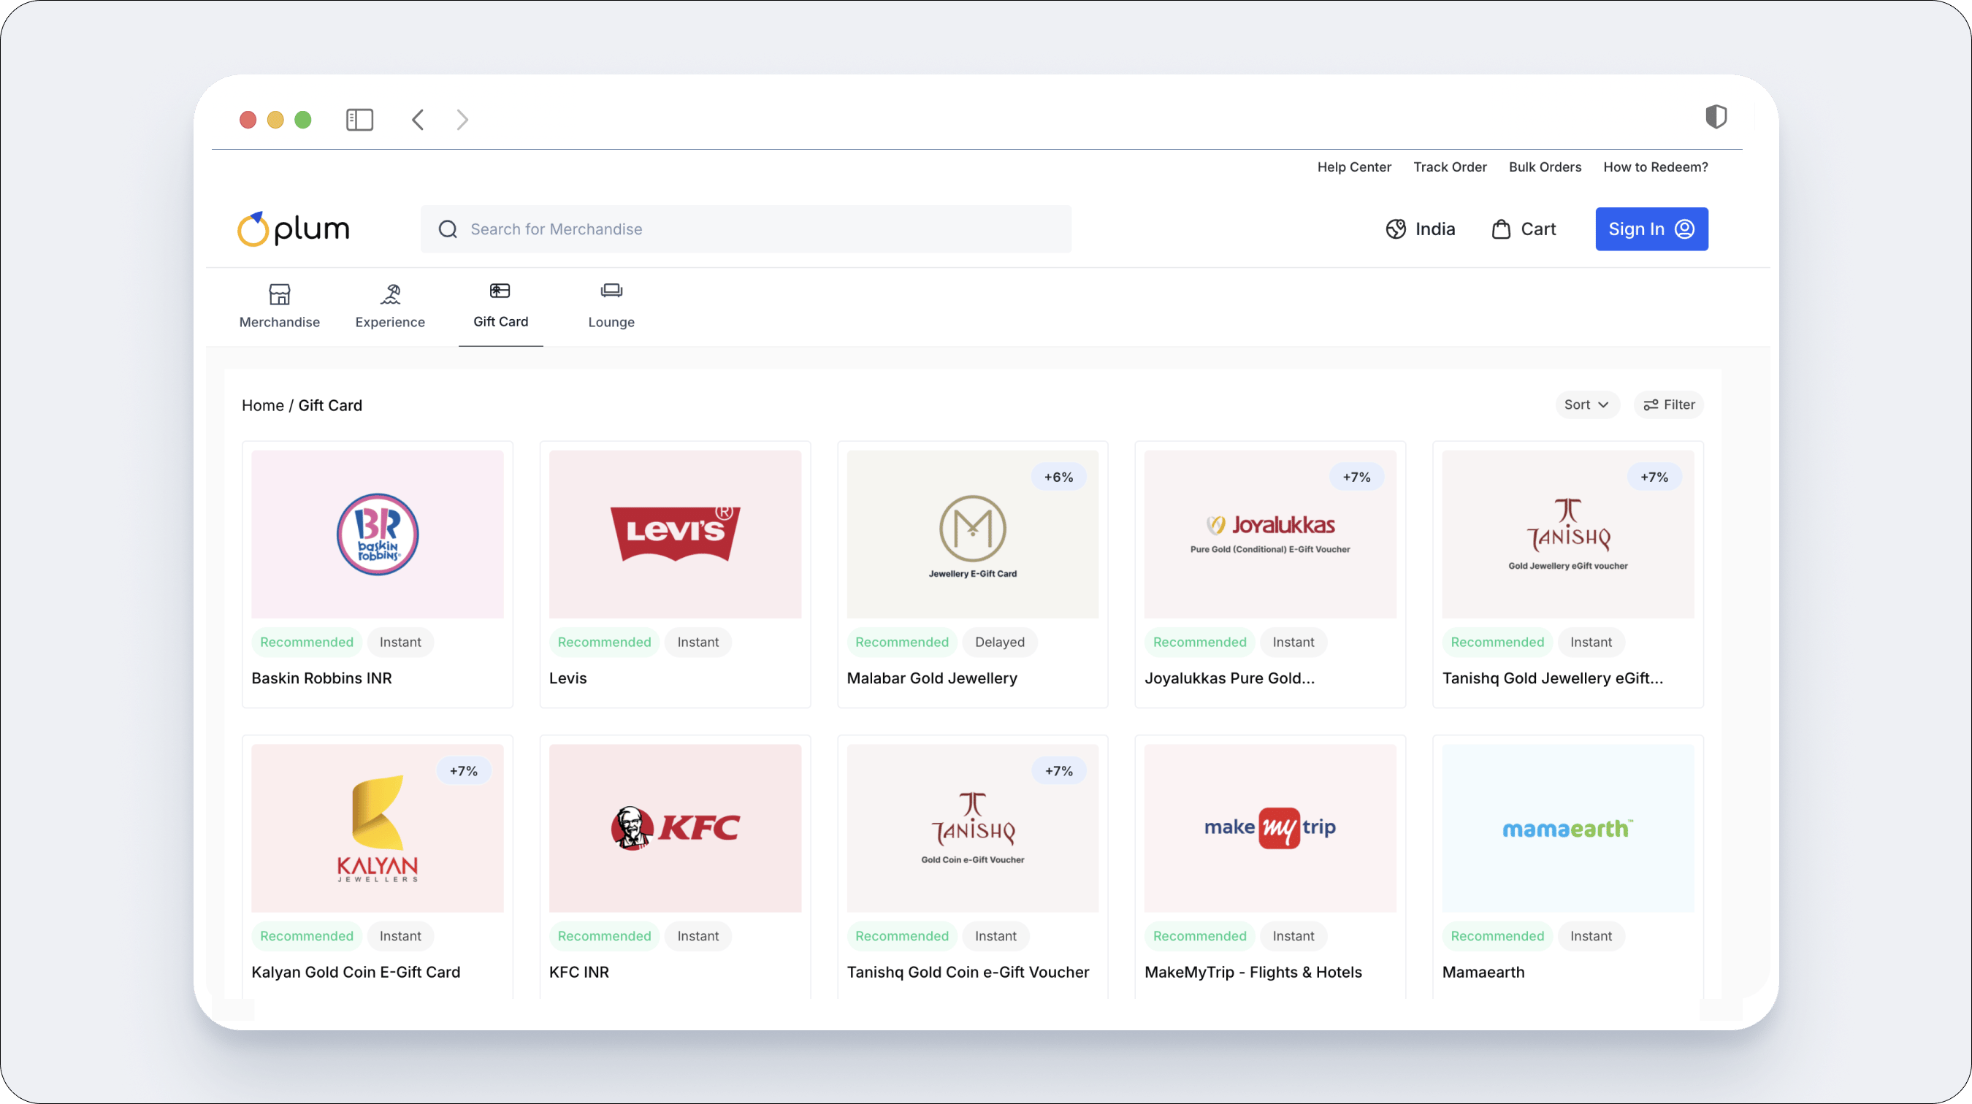Click the Joyalukkas Pure Gold... title

pos(1229,678)
